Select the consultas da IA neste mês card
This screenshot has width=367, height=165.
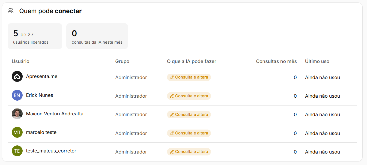click(97, 36)
